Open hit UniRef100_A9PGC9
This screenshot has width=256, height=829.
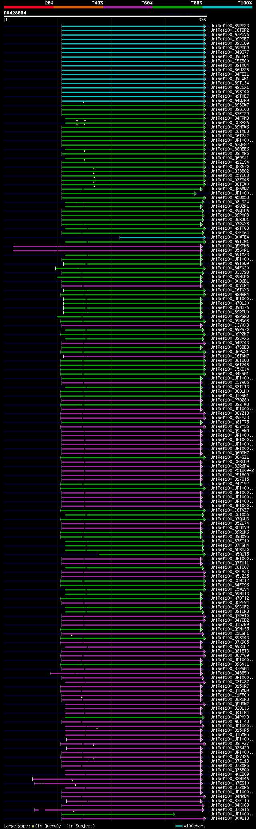coord(230,48)
